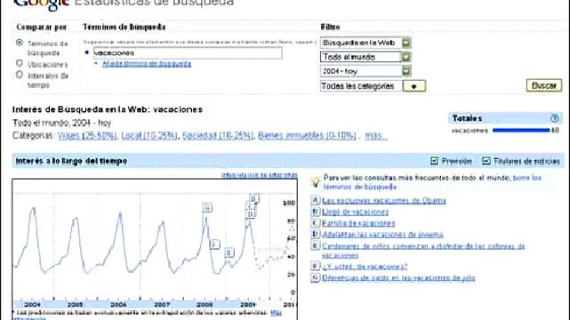The height and width of the screenshot is (320, 570).
Task: Click the lightbulb tip icon
Action: [x=315, y=182]
